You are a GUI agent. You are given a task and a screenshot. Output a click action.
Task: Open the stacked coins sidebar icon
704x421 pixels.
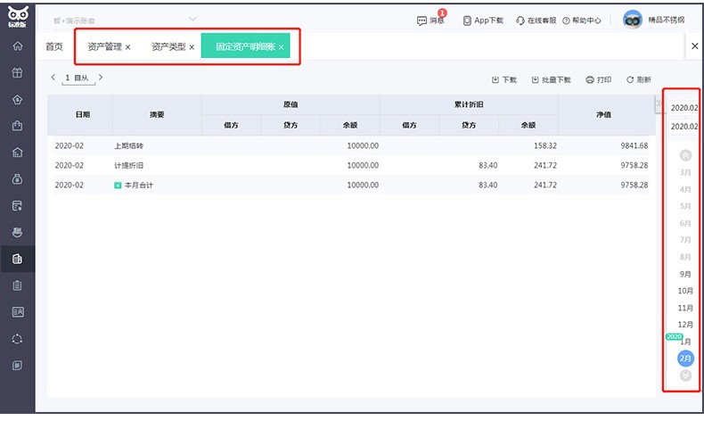pyautogui.click(x=18, y=232)
